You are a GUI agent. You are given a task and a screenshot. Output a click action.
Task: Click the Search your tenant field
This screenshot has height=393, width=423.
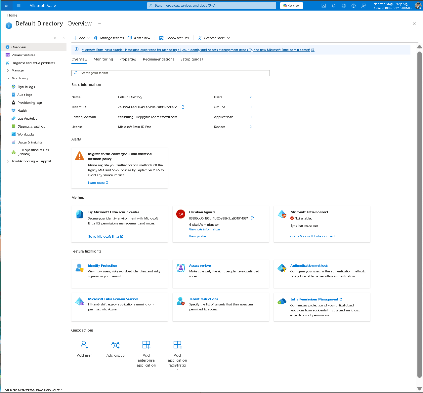tap(170, 73)
